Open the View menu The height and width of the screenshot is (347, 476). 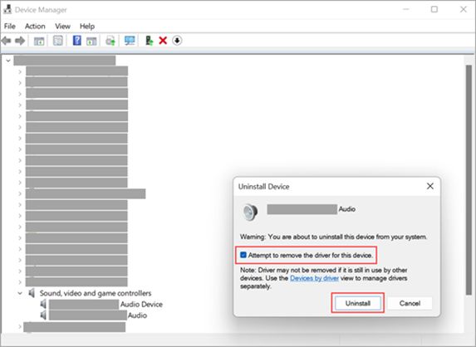(62, 27)
